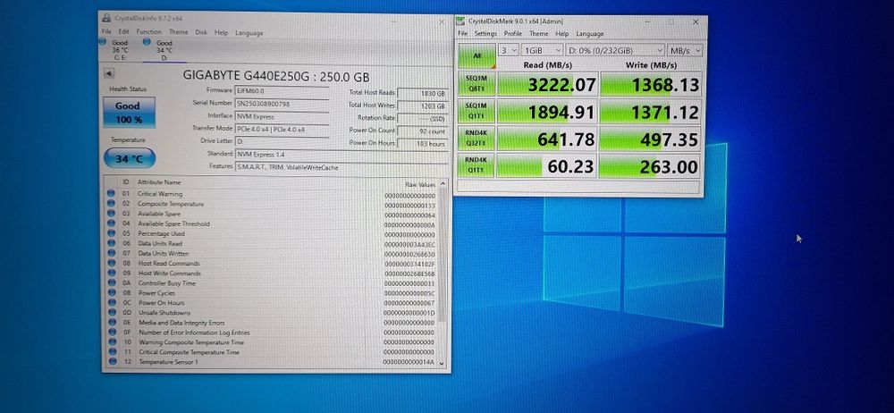The height and width of the screenshot is (413, 894).
Task: Click the blue status orb for disk D:
Action: 148,42
